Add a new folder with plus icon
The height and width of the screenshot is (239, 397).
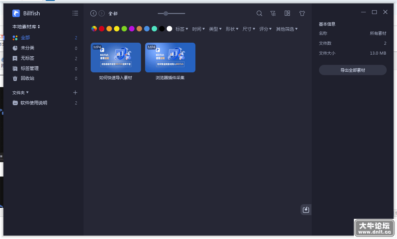[x=75, y=93]
